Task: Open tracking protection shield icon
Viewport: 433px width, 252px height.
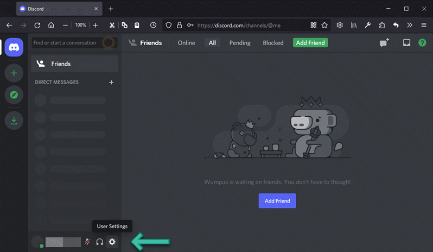Action: [168, 26]
